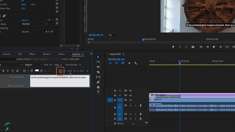Open the font family dropdown
Screen dimensions: 235x132
tap(11, 65)
